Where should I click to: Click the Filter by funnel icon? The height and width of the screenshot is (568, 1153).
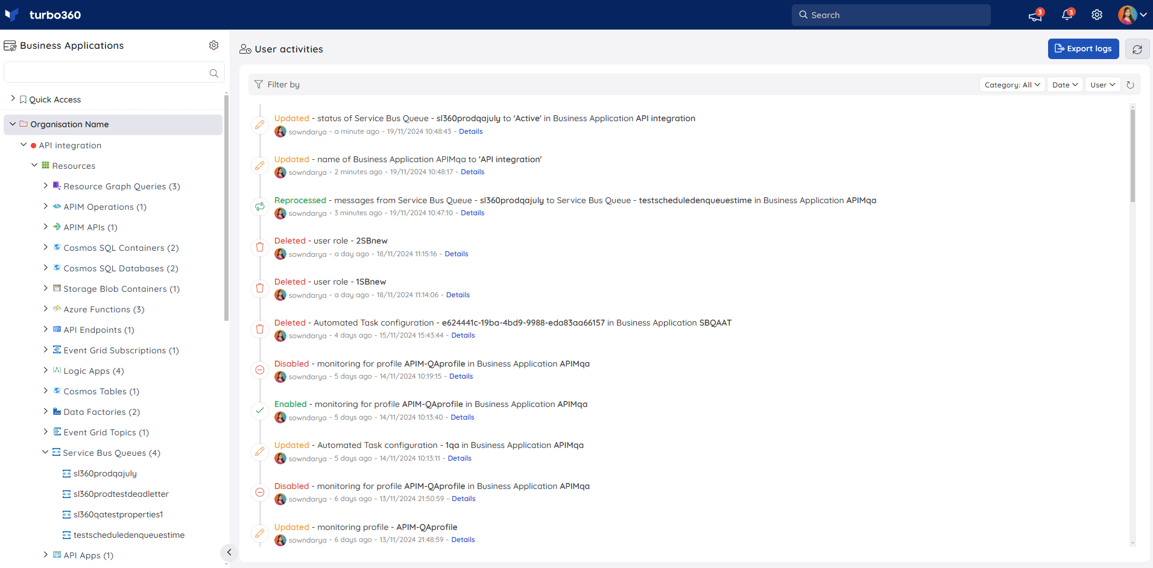pos(259,84)
